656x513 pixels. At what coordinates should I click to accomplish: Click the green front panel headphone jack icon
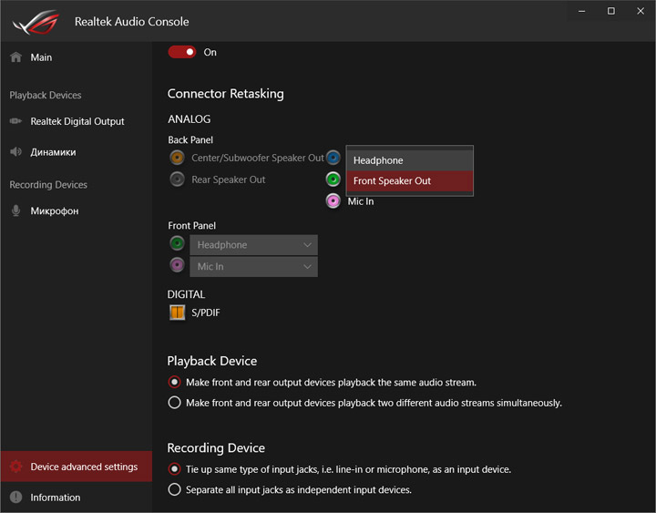pyautogui.click(x=177, y=243)
